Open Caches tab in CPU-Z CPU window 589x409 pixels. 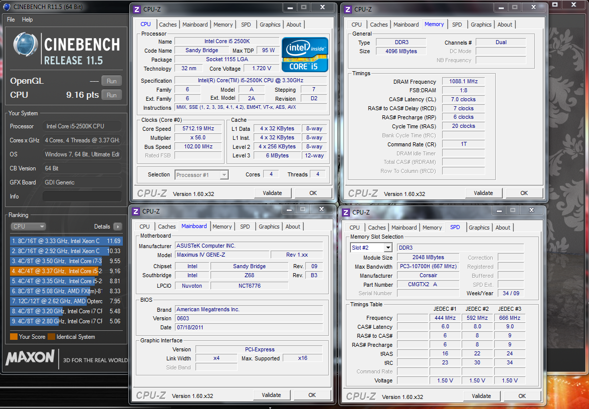pos(167,25)
